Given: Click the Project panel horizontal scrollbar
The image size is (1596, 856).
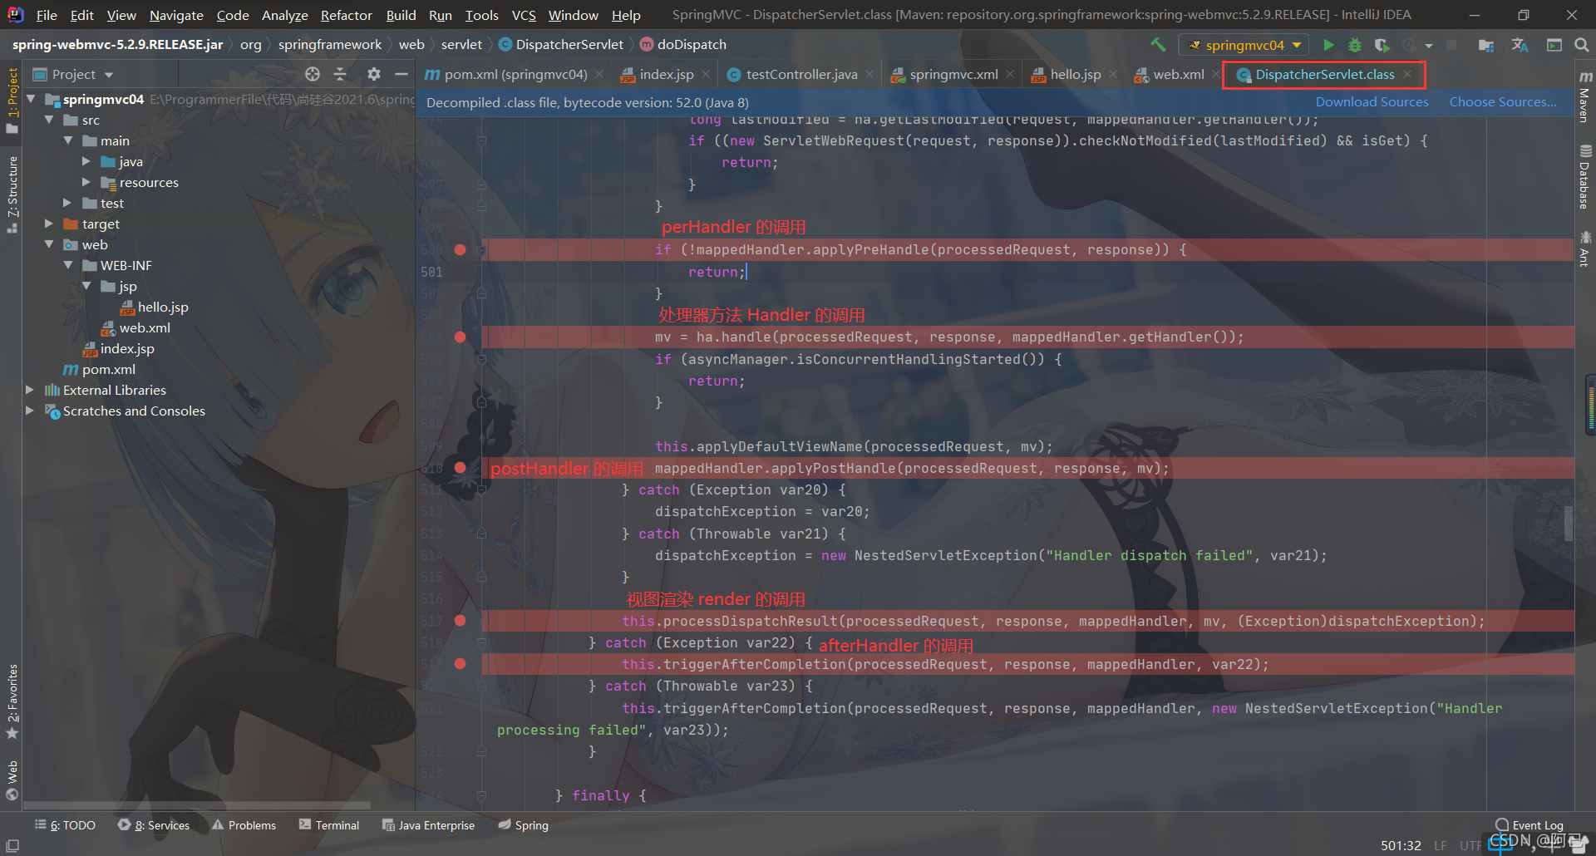Looking at the screenshot, I should point(196,805).
